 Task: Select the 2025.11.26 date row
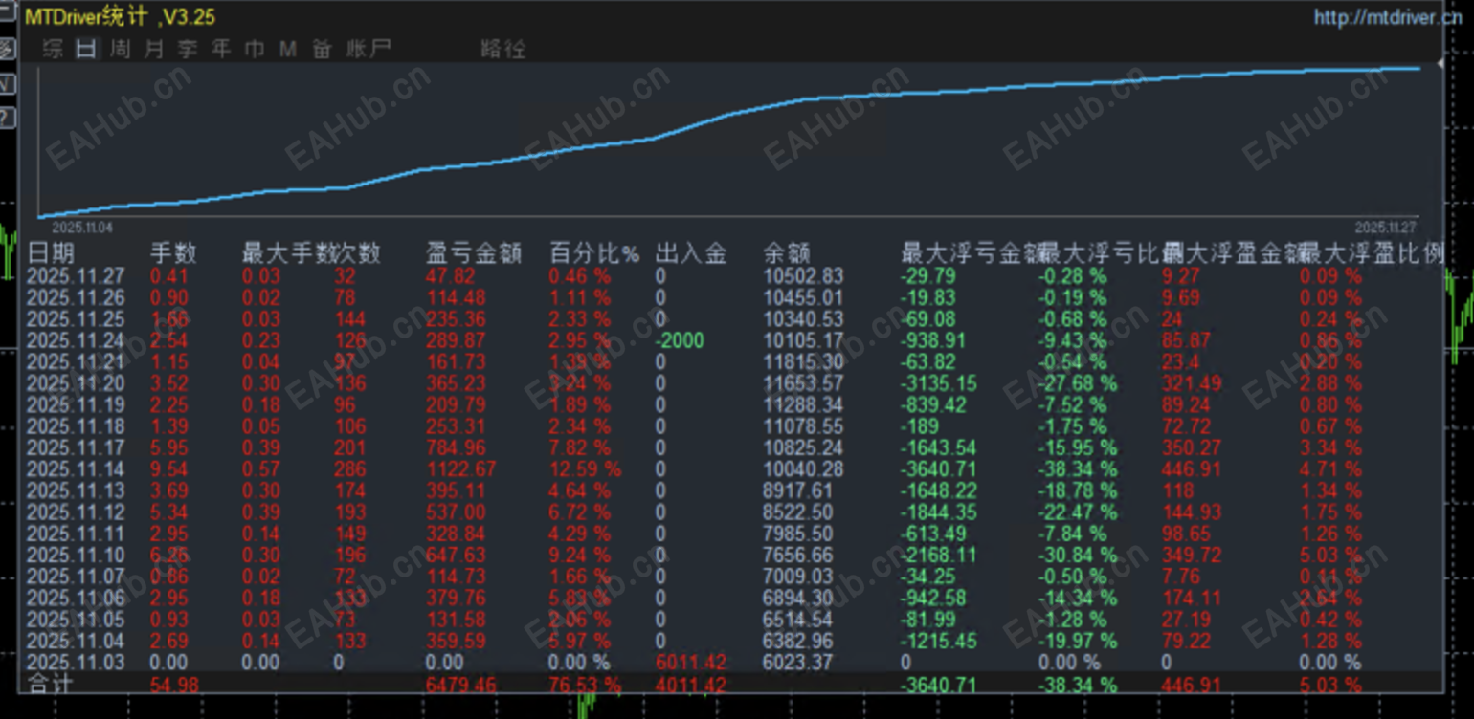click(76, 298)
